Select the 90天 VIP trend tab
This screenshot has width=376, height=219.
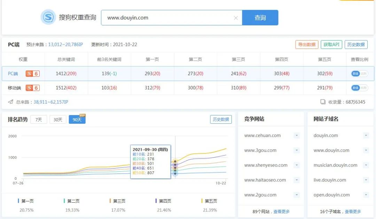click(x=77, y=119)
